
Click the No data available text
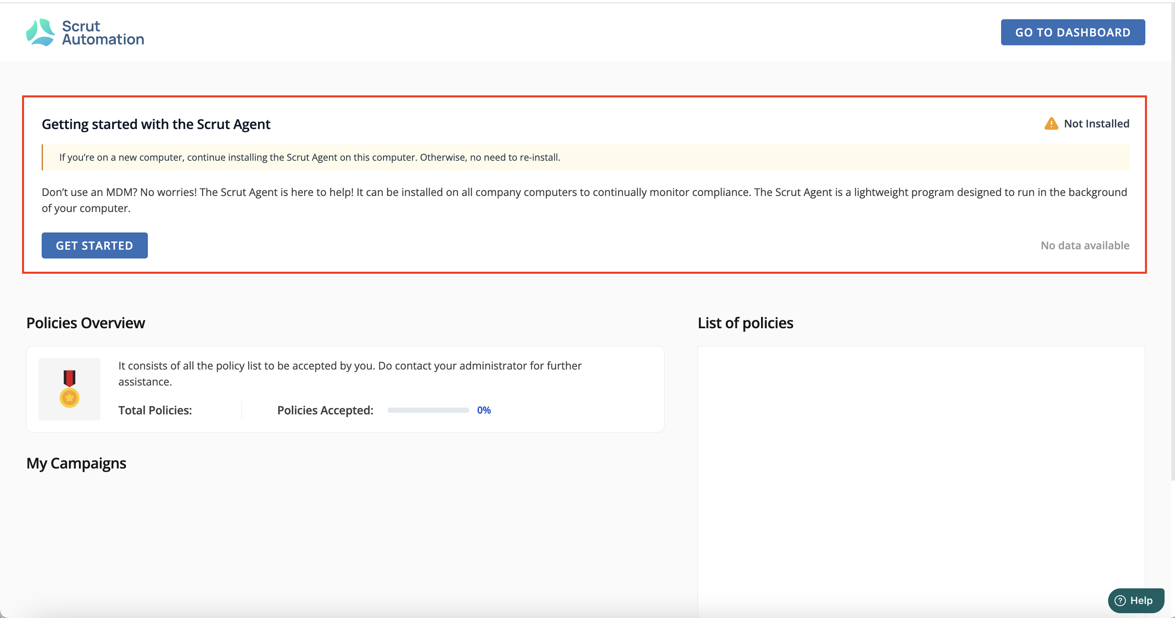(x=1085, y=245)
